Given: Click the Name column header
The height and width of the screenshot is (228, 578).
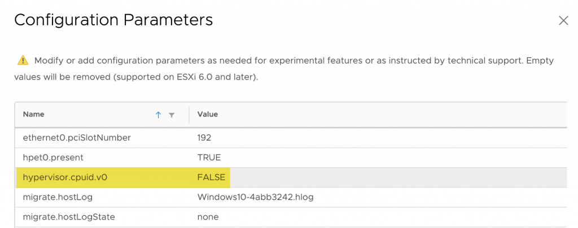Looking at the screenshot, I should [x=34, y=114].
